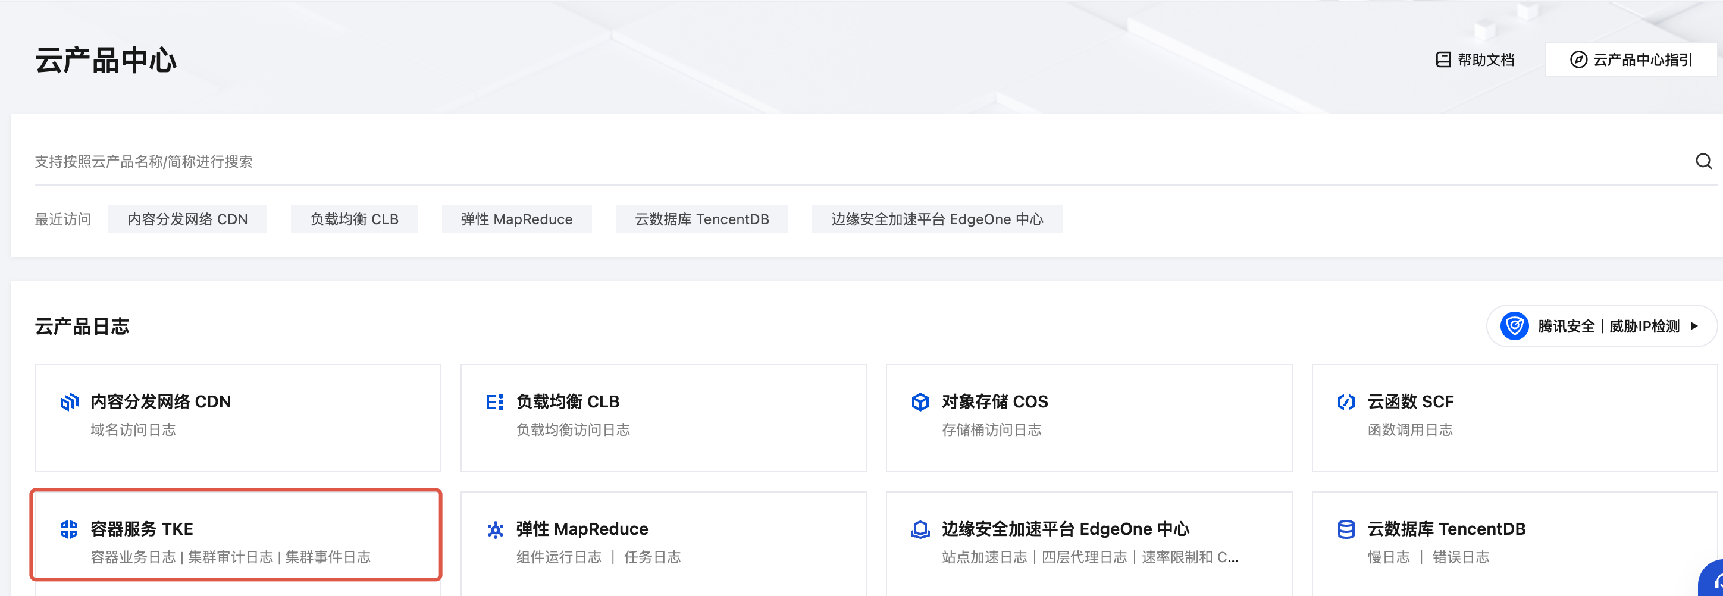This screenshot has width=1723, height=596.
Task: Click the 负载均衡 CLB card icon
Action: pyautogui.click(x=494, y=401)
